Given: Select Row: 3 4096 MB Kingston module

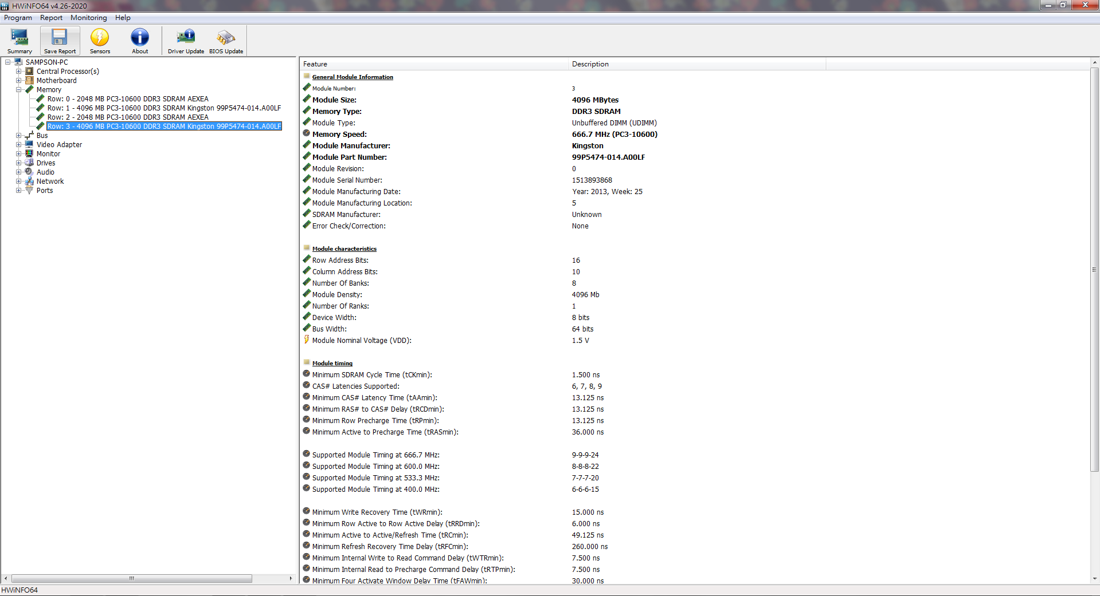Looking at the screenshot, I should [164, 127].
